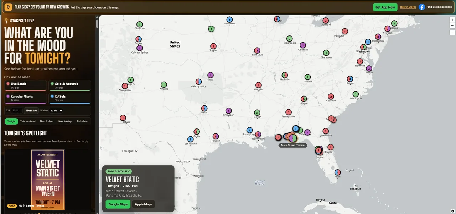This screenshot has height=214, width=456.
Task: Switch to Next 30 days filter
Action: click(x=65, y=121)
